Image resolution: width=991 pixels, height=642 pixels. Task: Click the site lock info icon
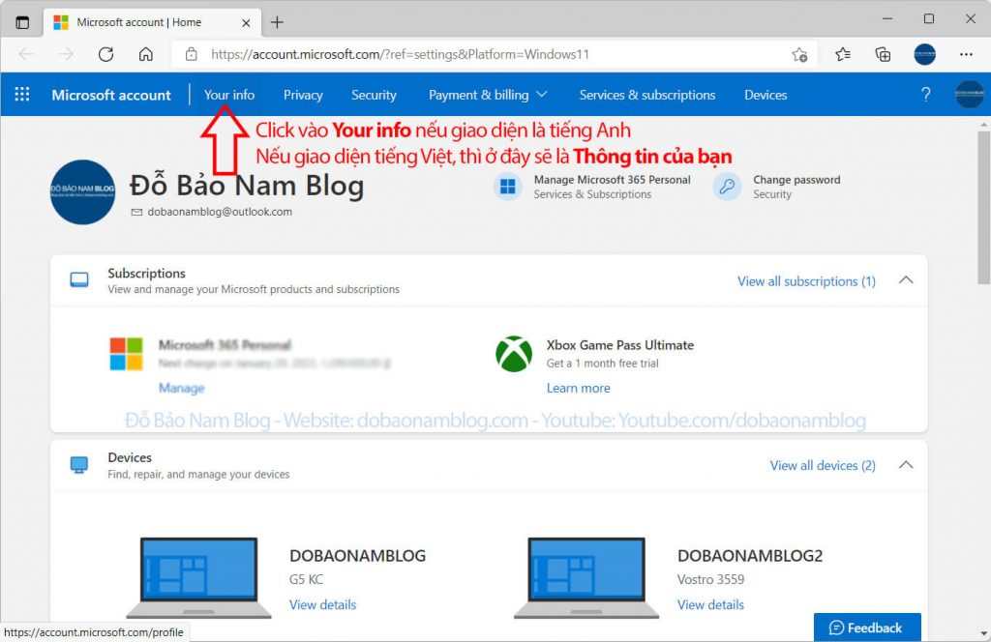tap(191, 54)
